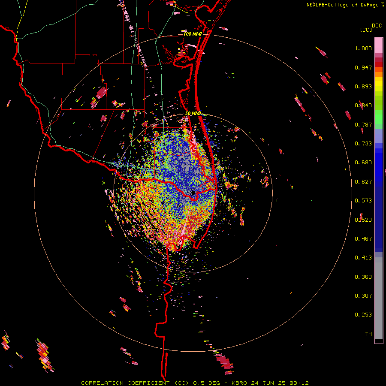Click the Correlation Coefficient product caption
This screenshot has height=386, width=386.
195,383
